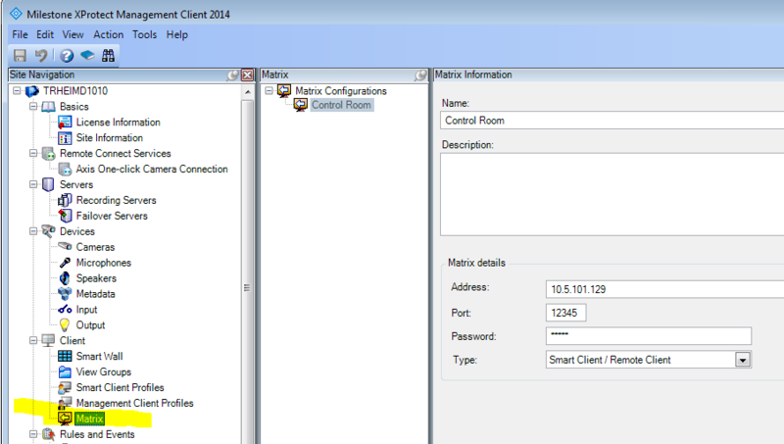The height and width of the screenshot is (444, 784).
Task: Click the Failover Servers icon
Action: (65, 216)
